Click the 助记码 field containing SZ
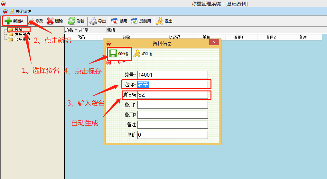This screenshot has width=327, height=179. click(x=173, y=95)
